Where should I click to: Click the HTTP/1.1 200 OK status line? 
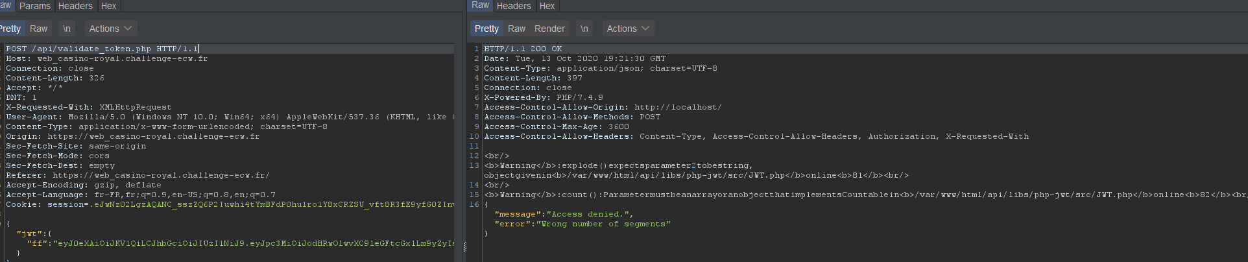(523, 49)
